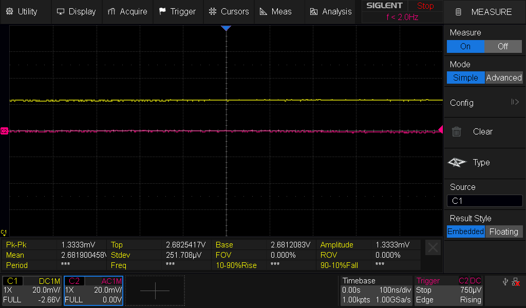
Task: Open the C1 channel settings box
Action: pyautogui.click(x=32, y=291)
